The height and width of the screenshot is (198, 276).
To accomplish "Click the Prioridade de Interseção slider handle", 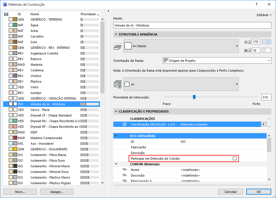I will click(x=194, y=97).
